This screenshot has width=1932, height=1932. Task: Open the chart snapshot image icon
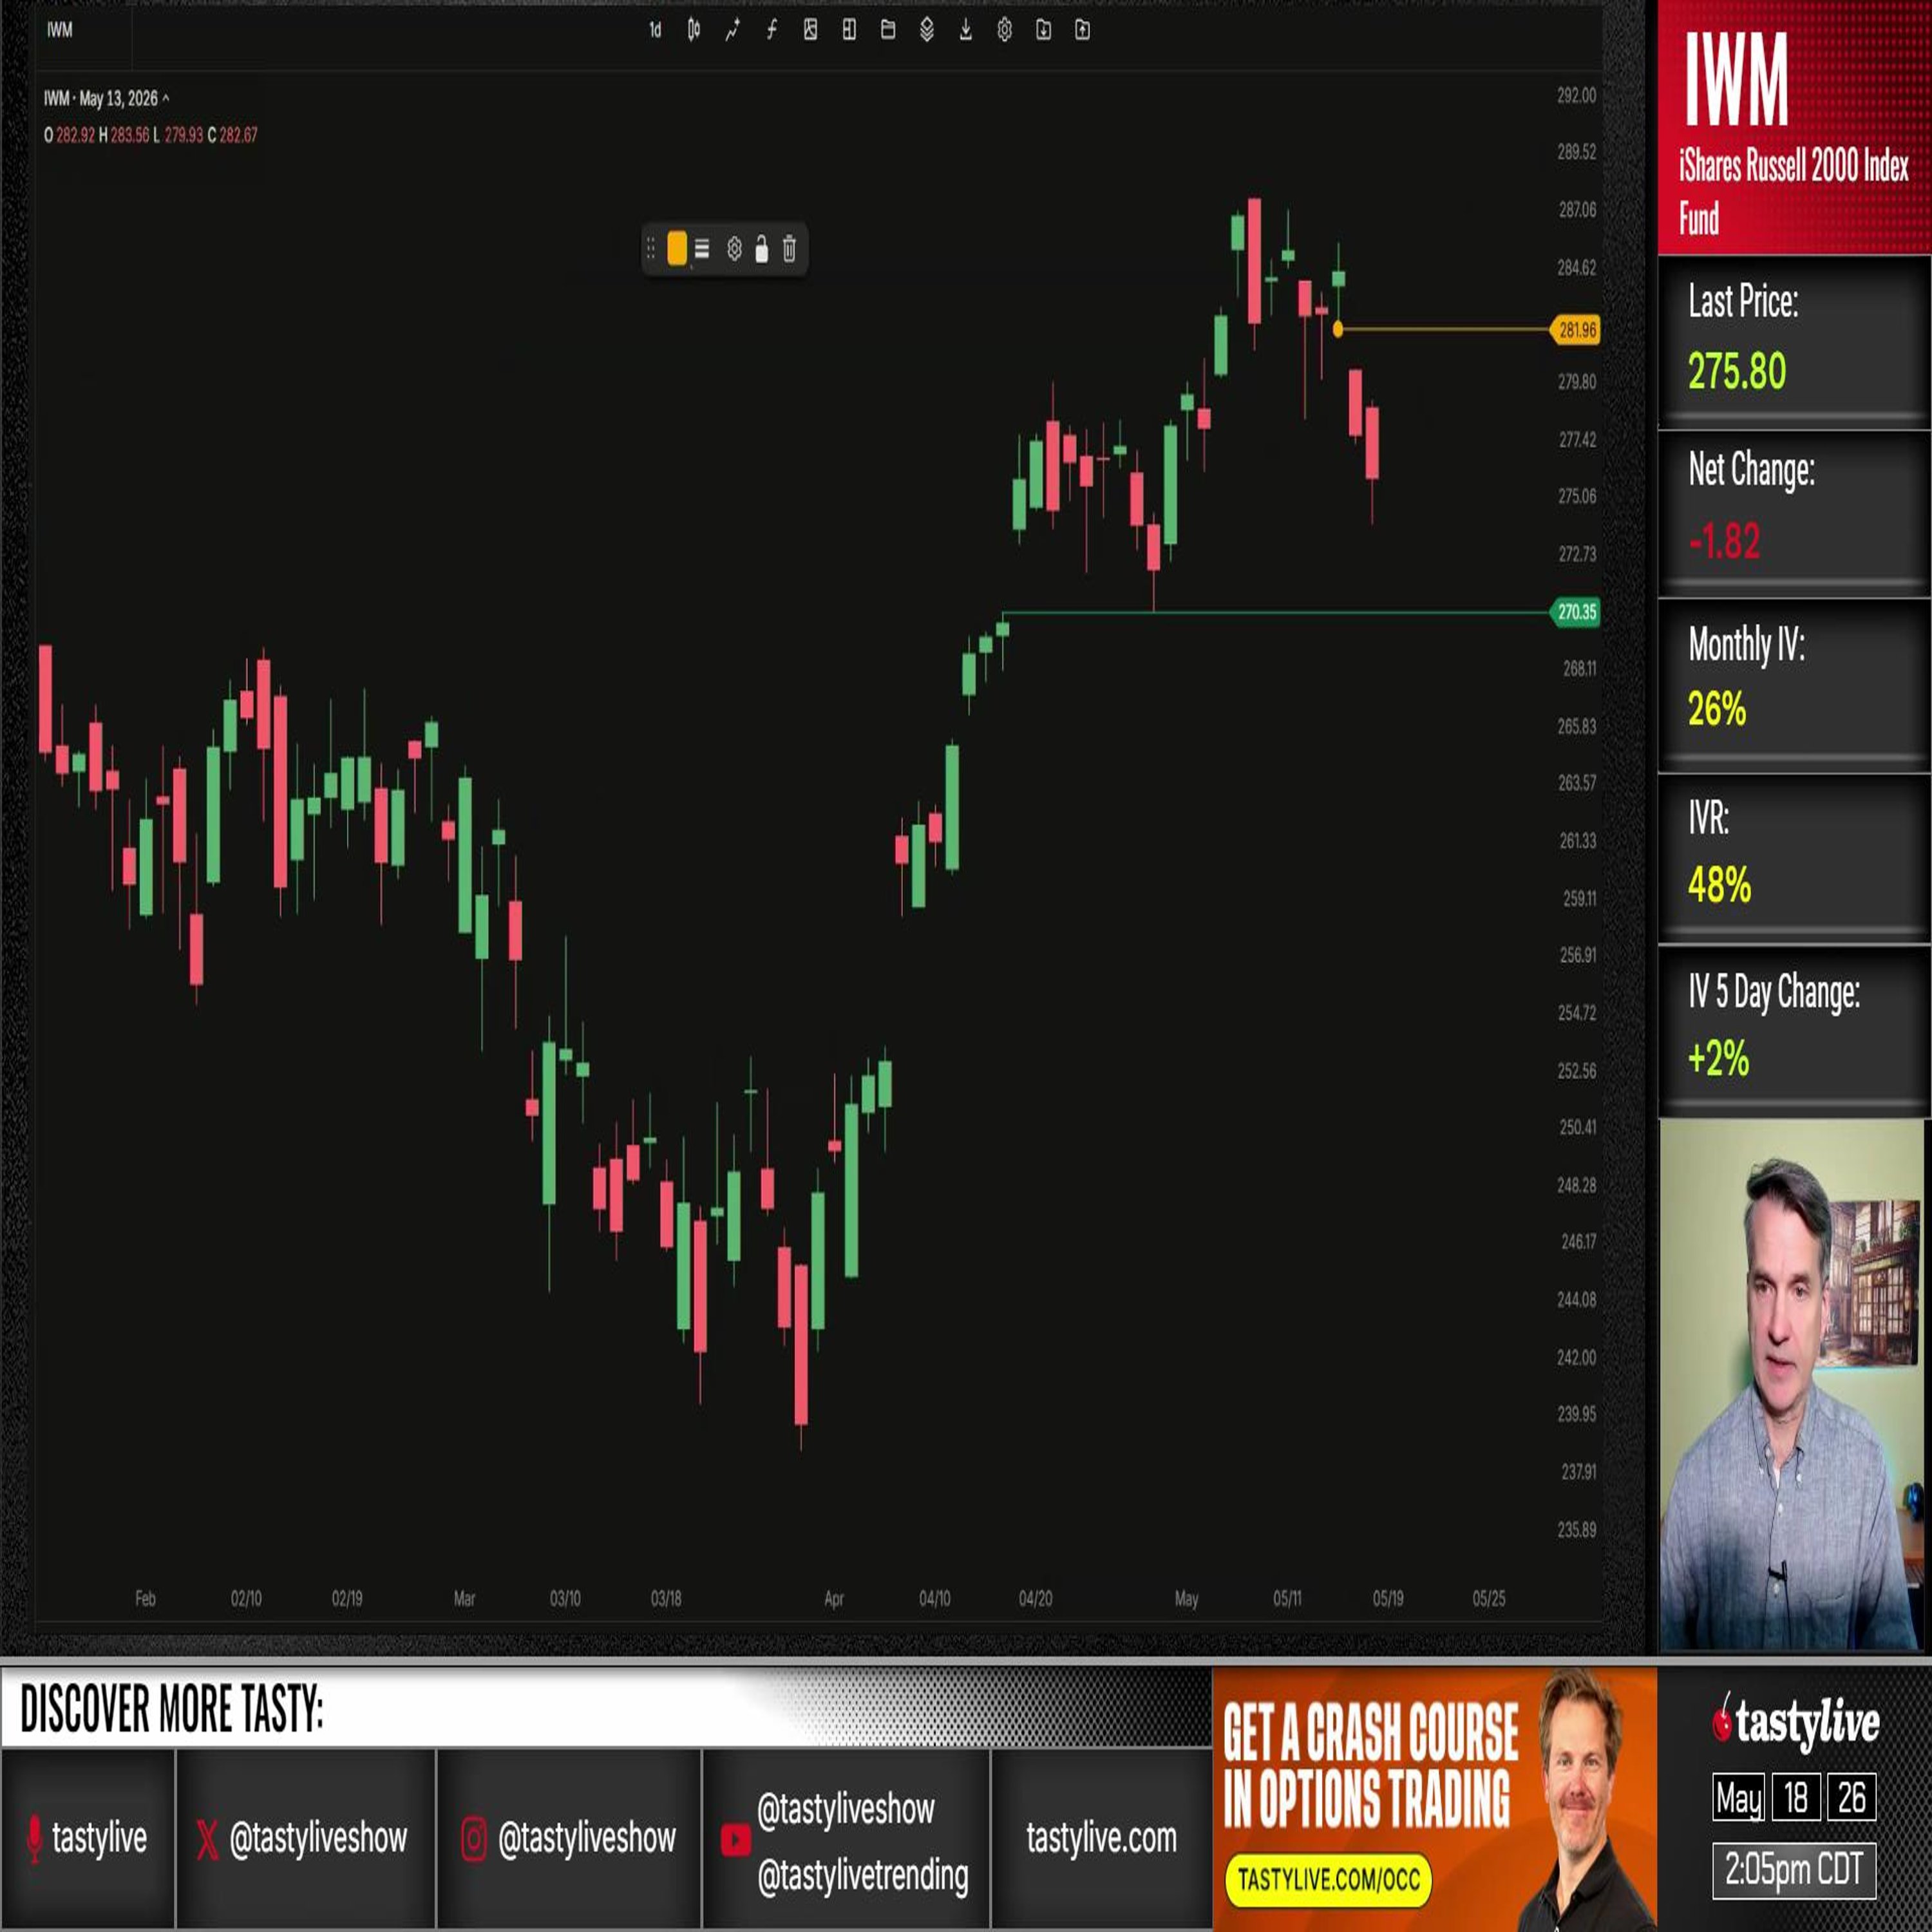point(810,30)
